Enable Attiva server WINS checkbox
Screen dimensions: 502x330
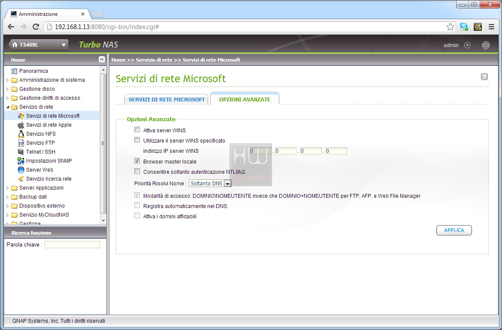(137, 130)
